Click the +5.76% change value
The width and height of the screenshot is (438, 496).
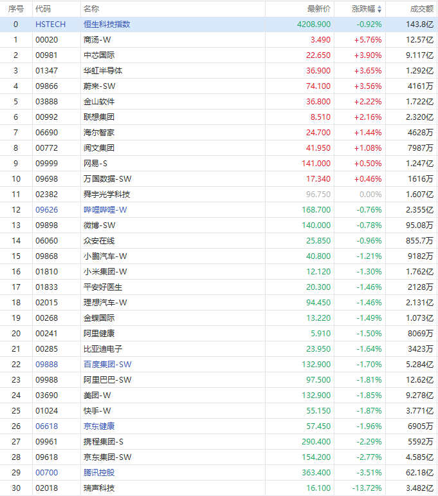(368, 40)
